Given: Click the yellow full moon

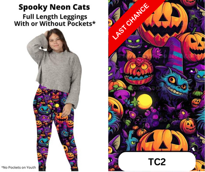Looking at the screenshot, I should [145, 102].
